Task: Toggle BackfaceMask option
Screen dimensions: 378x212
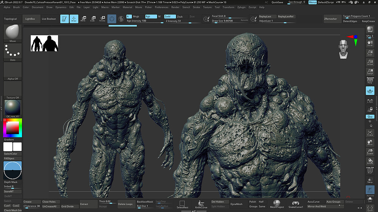Action: 145,202
